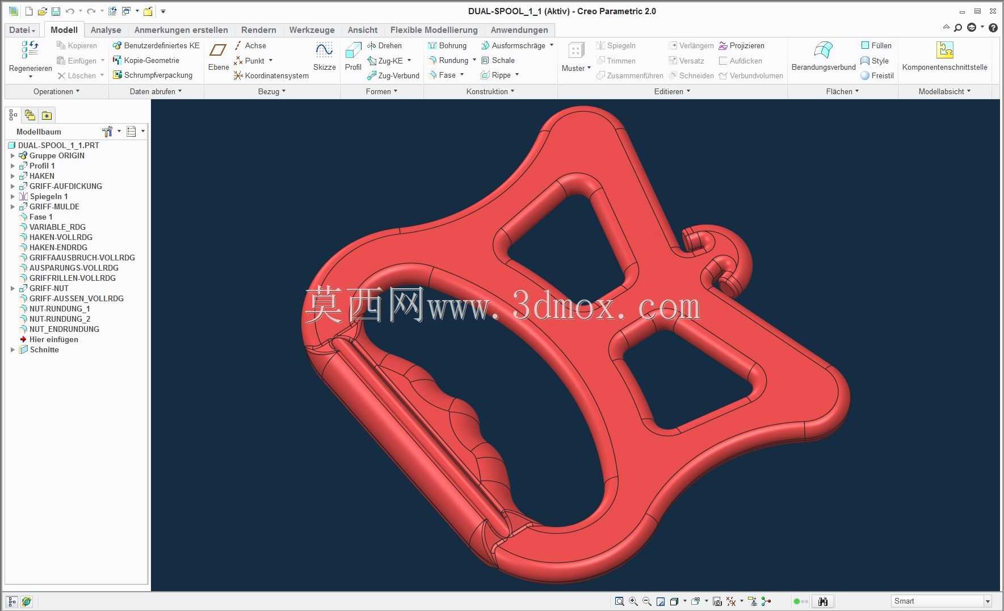
Task: Open a file using the folder icon
Action: tap(42, 11)
